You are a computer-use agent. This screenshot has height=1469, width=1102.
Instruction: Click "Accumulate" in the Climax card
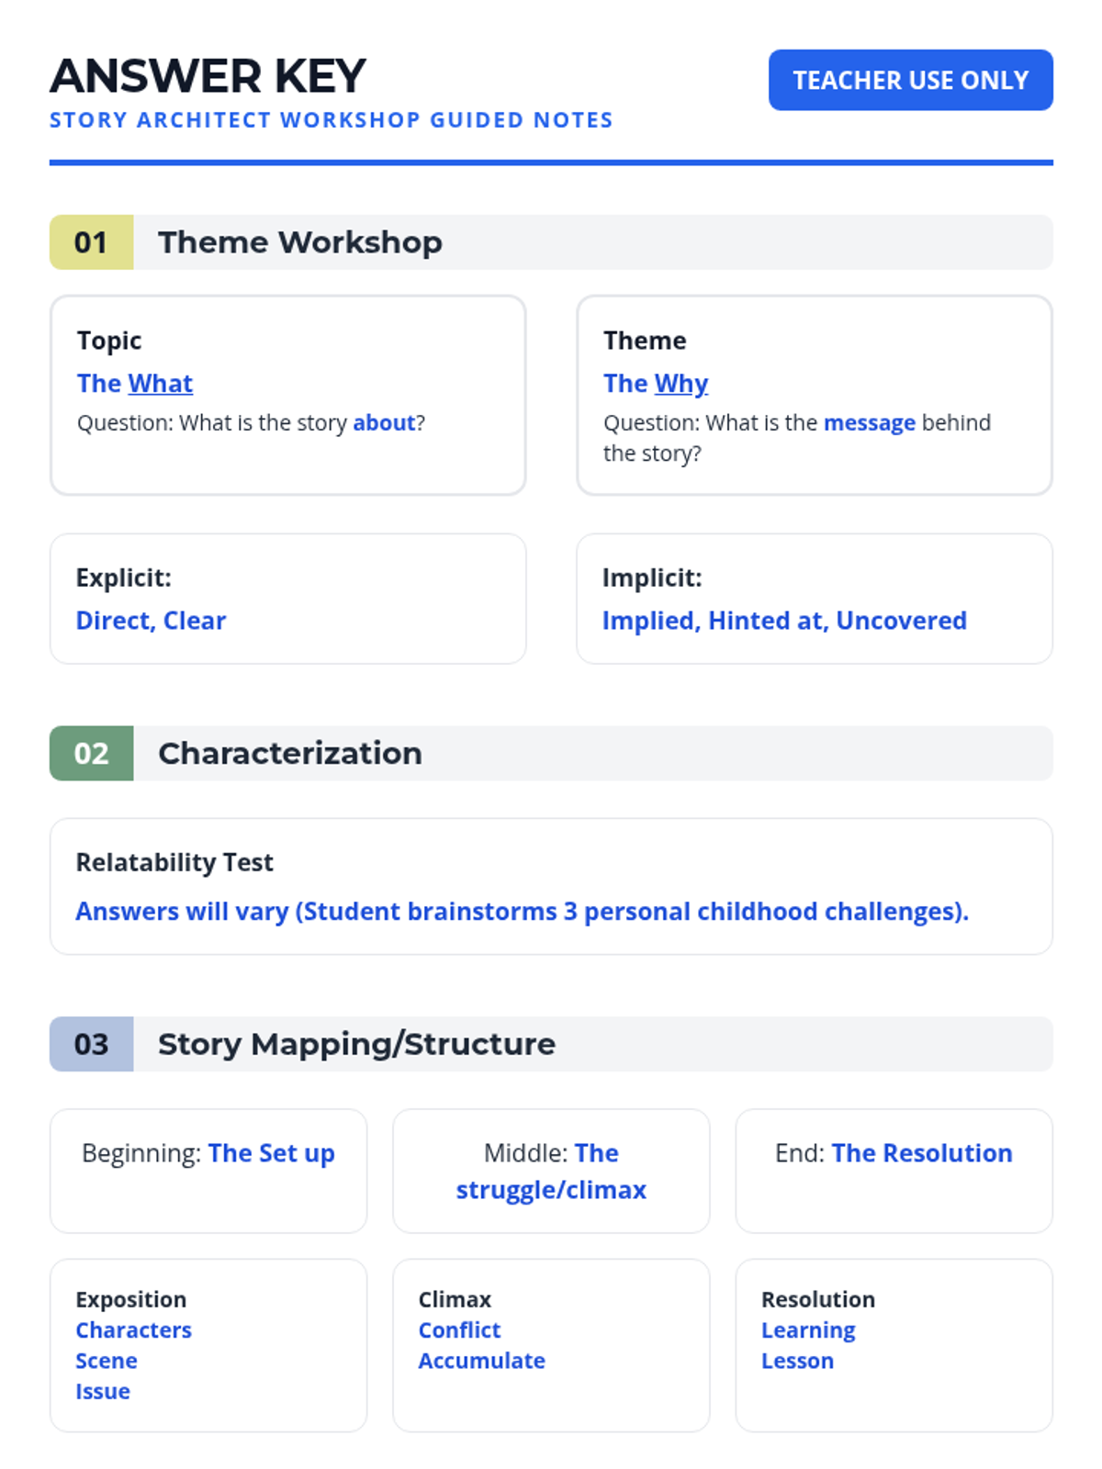[481, 1361]
